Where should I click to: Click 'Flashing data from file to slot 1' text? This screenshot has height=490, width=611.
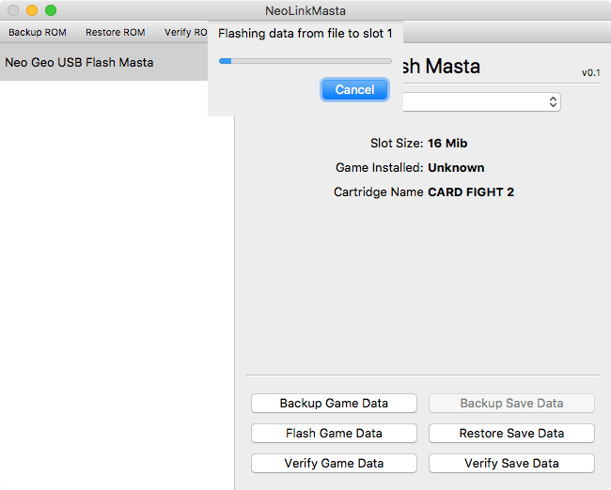[x=305, y=34]
